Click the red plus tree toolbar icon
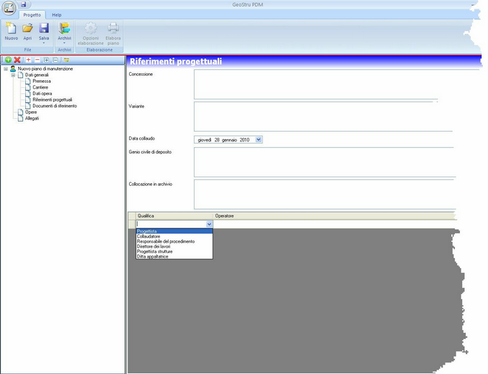488x374 pixels. [28, 60]
